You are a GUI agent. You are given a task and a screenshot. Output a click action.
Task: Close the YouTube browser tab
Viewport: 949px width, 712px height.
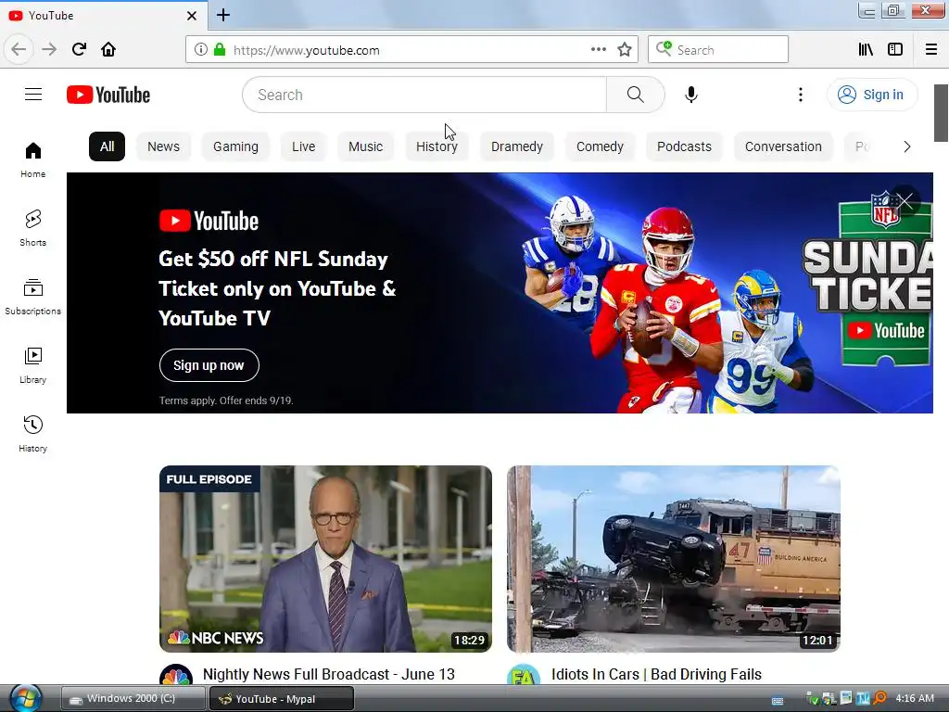click(x=191, y=16)
